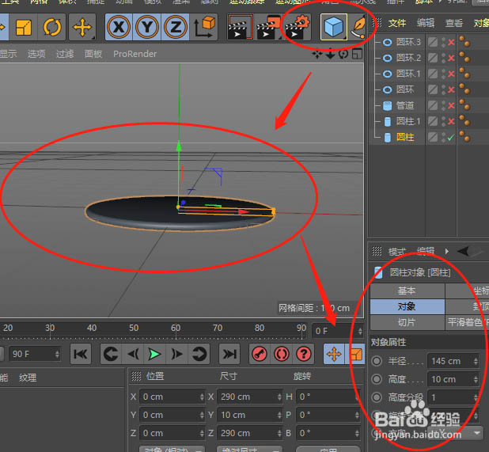Open the ProRender viewport menu
The height and width of the screenshot is (452, 489).
(135, 54)
